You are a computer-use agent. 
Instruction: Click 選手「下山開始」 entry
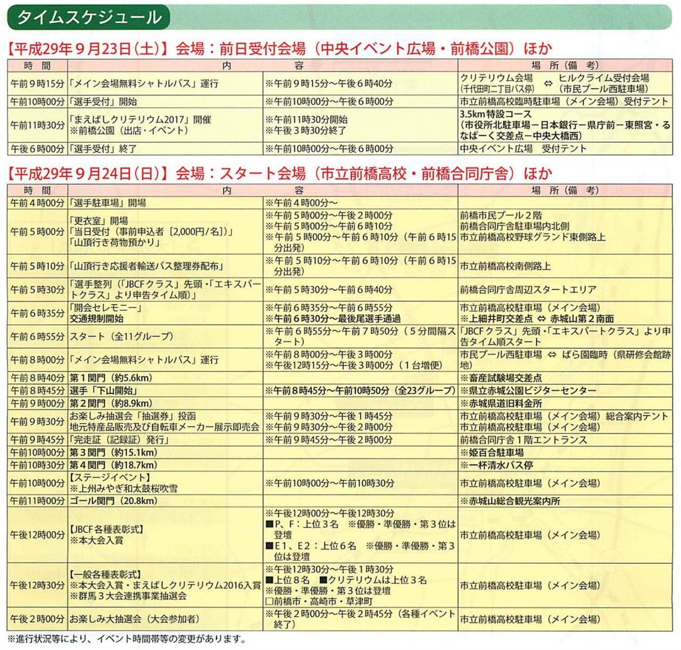[103, 391]
